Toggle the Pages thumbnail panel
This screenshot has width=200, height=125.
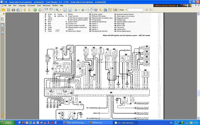pos(2,26)
